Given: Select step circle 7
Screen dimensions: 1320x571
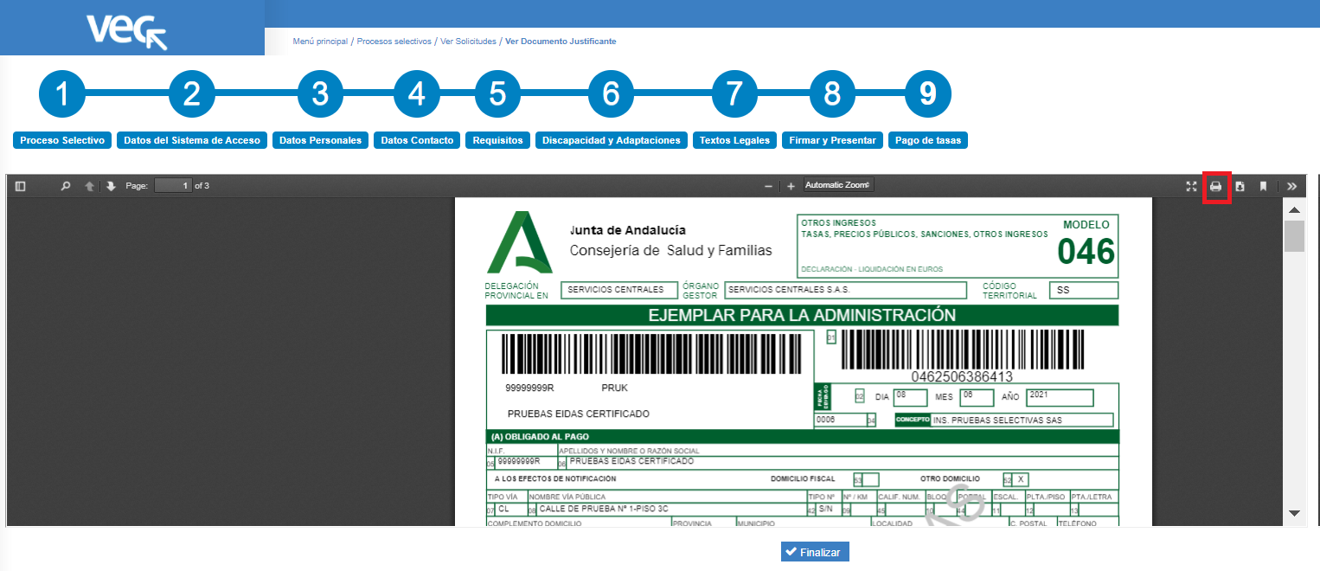Looking at the screenshot, I should tap(734, 93).
